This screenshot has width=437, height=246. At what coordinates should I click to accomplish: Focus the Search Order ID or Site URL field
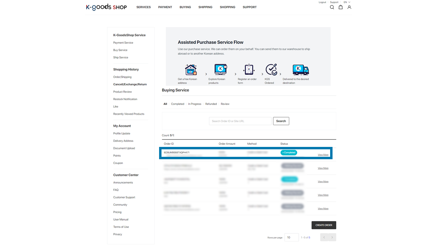tap(240, 121)
